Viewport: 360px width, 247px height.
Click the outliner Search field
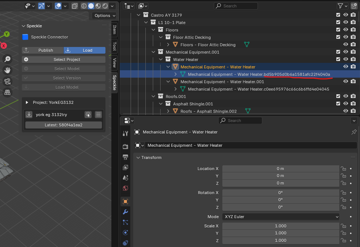coord(236,6)
